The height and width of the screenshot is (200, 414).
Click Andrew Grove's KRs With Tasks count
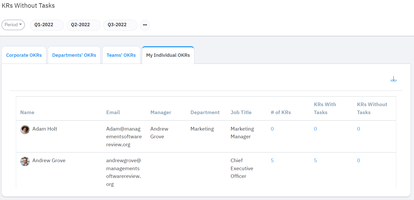tap(315, 161)
